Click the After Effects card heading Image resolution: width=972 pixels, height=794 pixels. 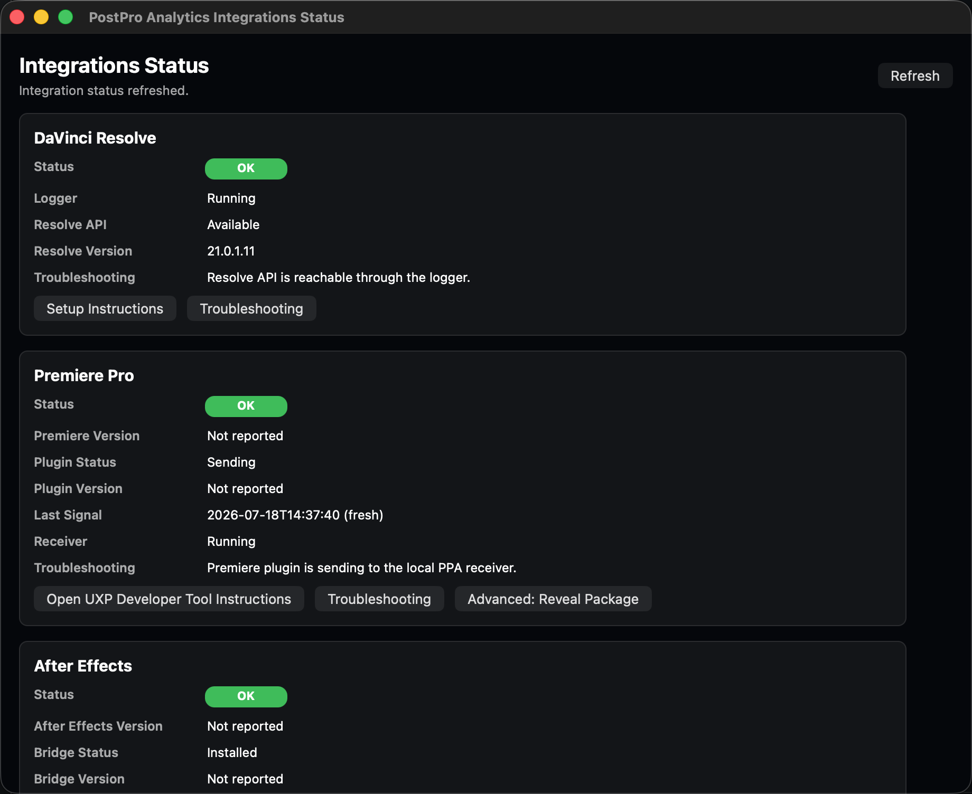coord(83,666)
